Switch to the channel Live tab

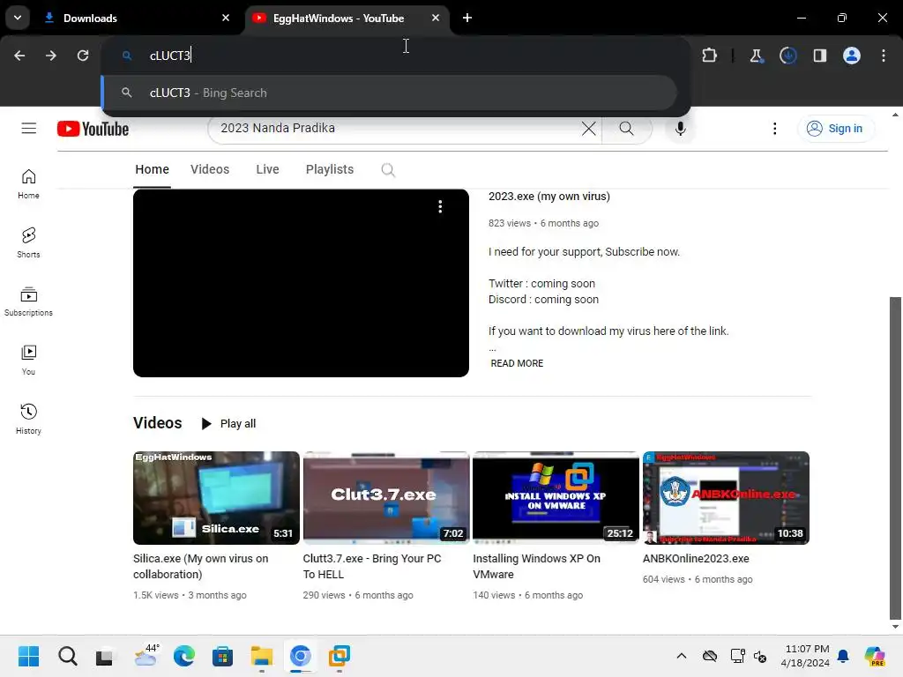click(267, 169)
